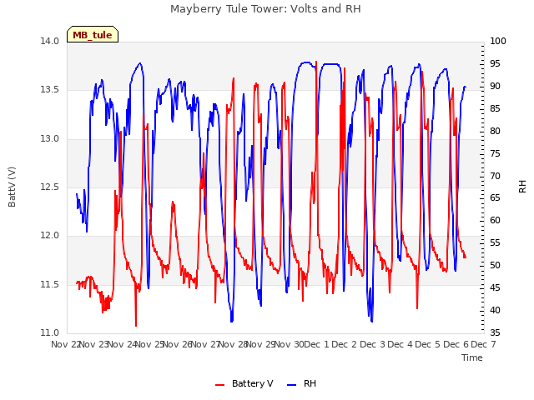
Task: Select the Nov 22 date tick label
Action: point(65,344)
